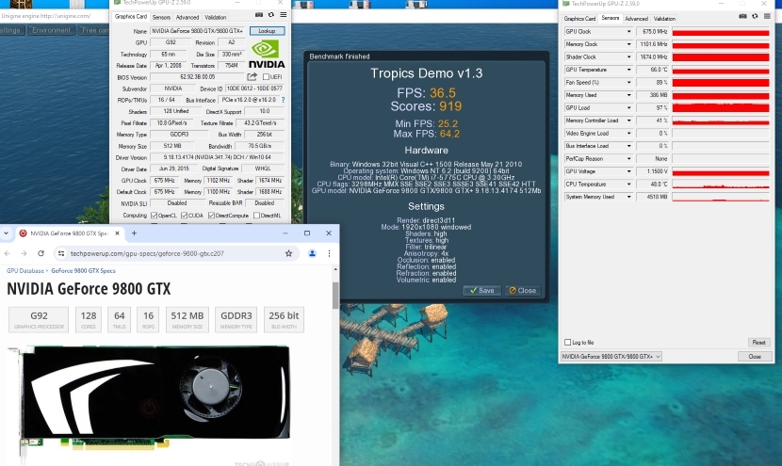782x466 pixels.
Task: Open the Fan Speed (%) sensor dropdown
Action: pyautogui.click(x=628, y=82)
